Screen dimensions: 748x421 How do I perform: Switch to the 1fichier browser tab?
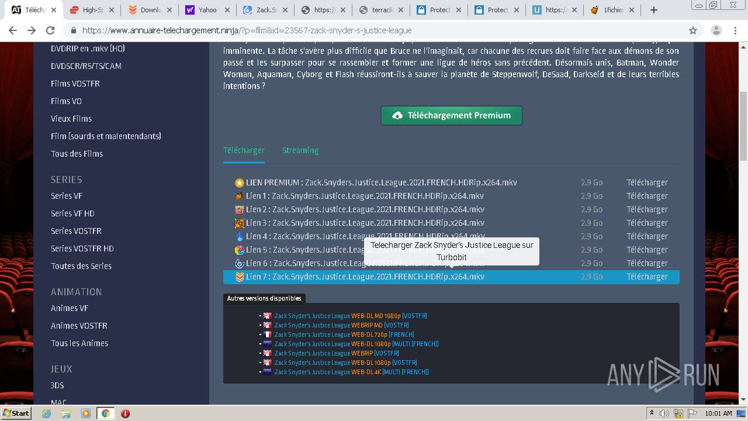614,10
